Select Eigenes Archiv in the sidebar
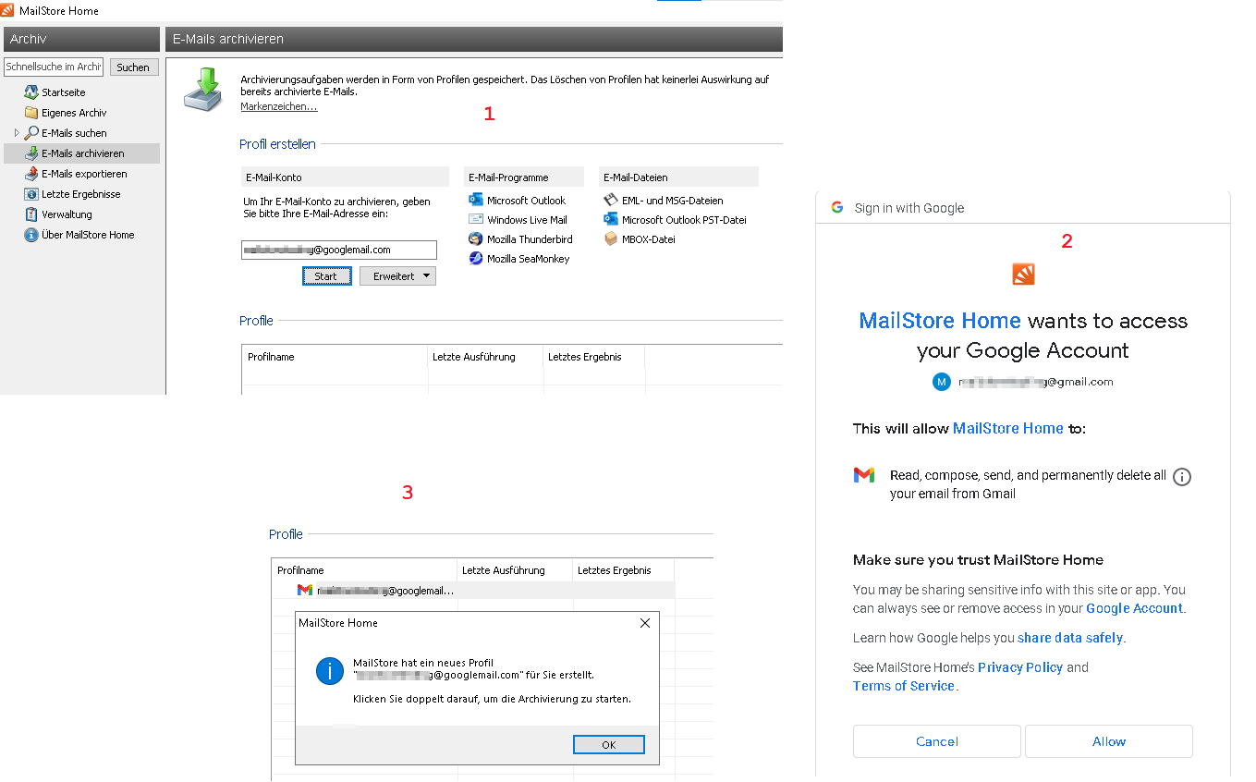 coord(74,113)
